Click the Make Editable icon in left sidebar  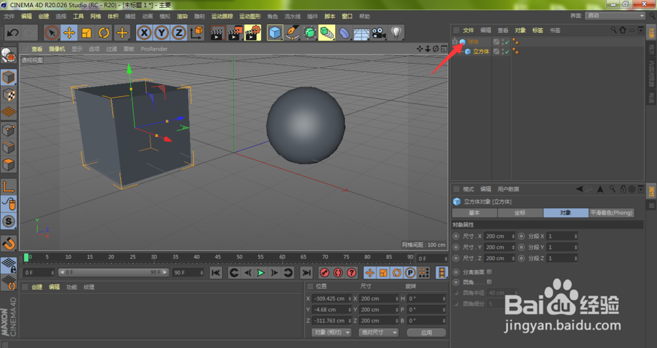(x=9, y=55)
